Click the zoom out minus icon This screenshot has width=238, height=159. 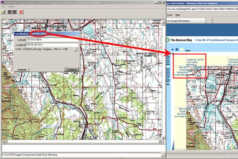coord(168,57)
